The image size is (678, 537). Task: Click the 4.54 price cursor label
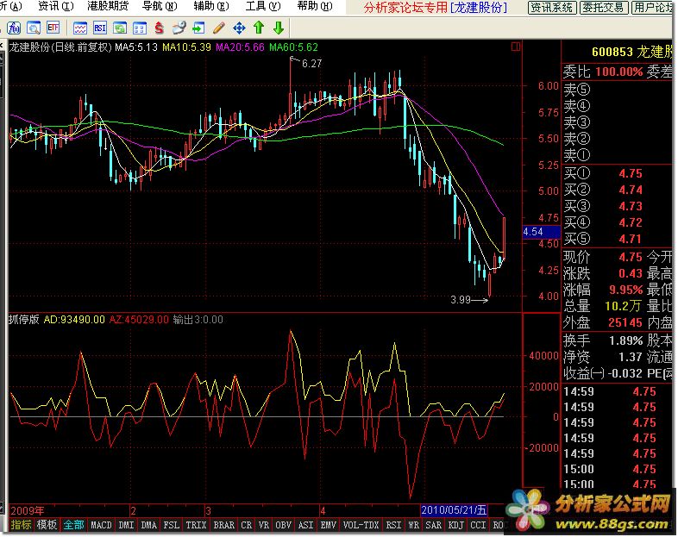(x=542, y=232)
